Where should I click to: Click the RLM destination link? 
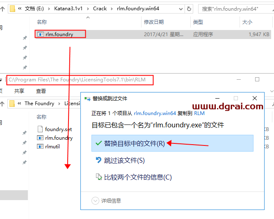tap(199, 113)
